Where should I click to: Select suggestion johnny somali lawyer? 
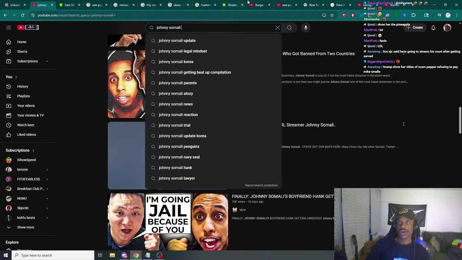pyautogui.click(x=213, y=178)
